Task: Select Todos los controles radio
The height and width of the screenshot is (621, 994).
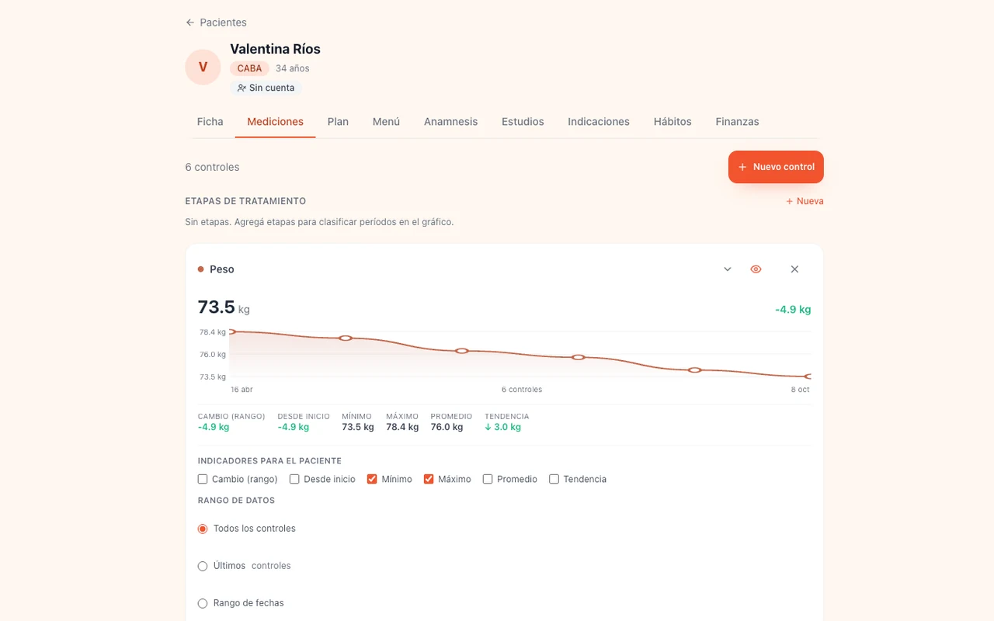Action: tap(203, 529)
